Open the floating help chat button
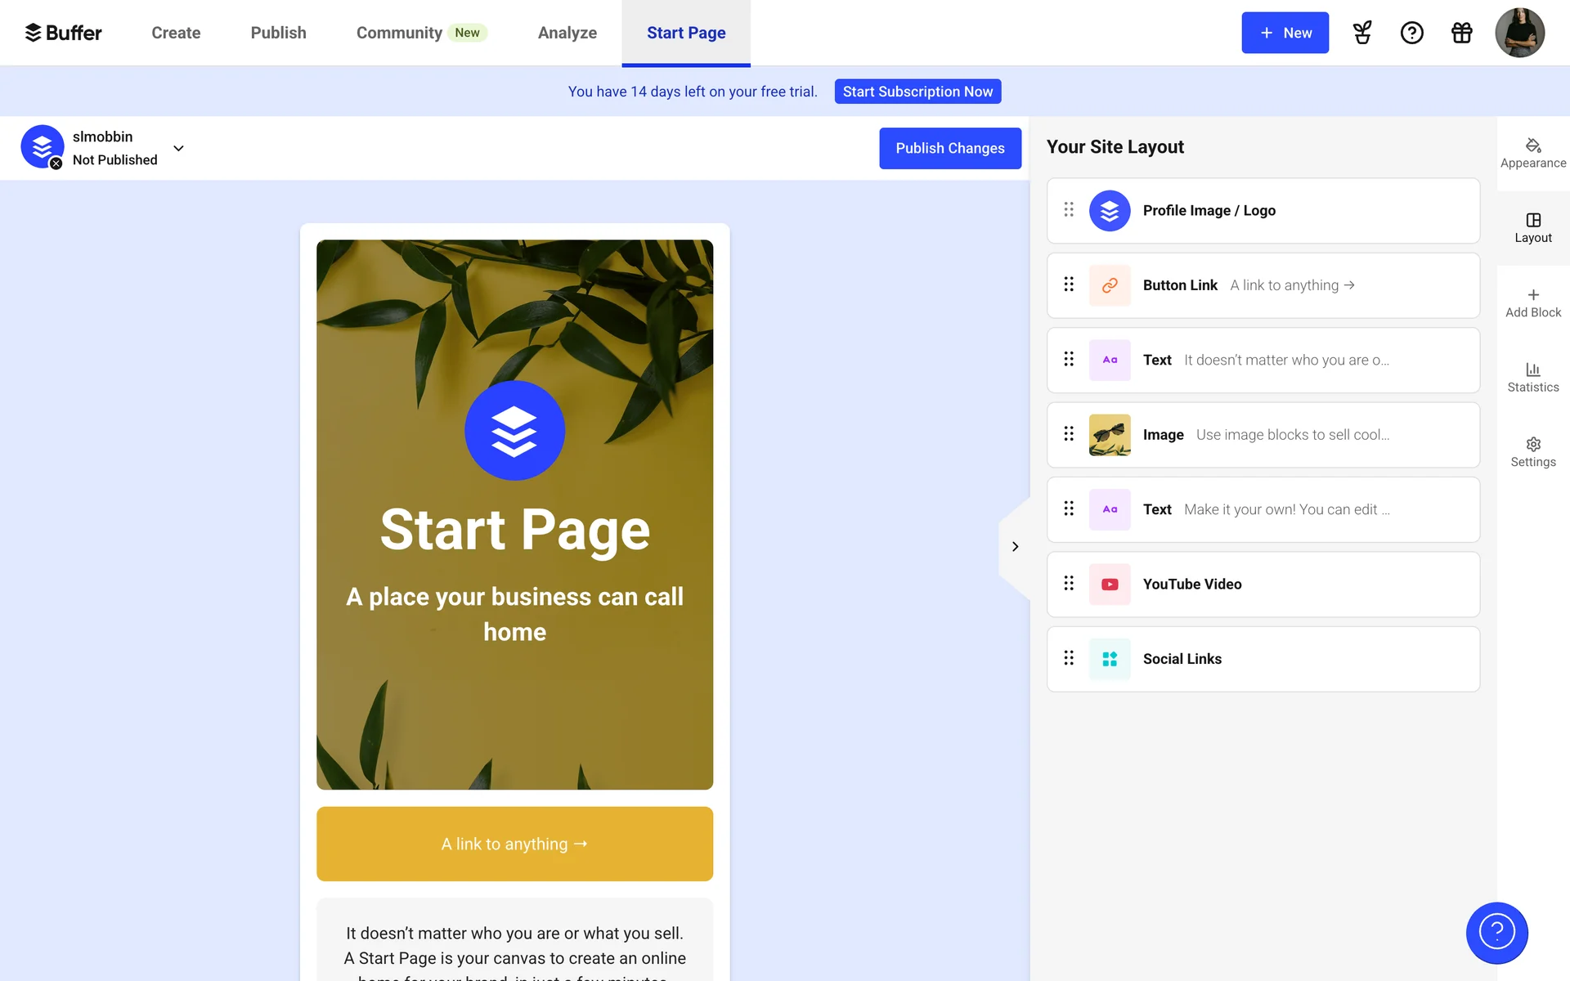This screenshot has width=1570, height=981. click(1496, 932)
